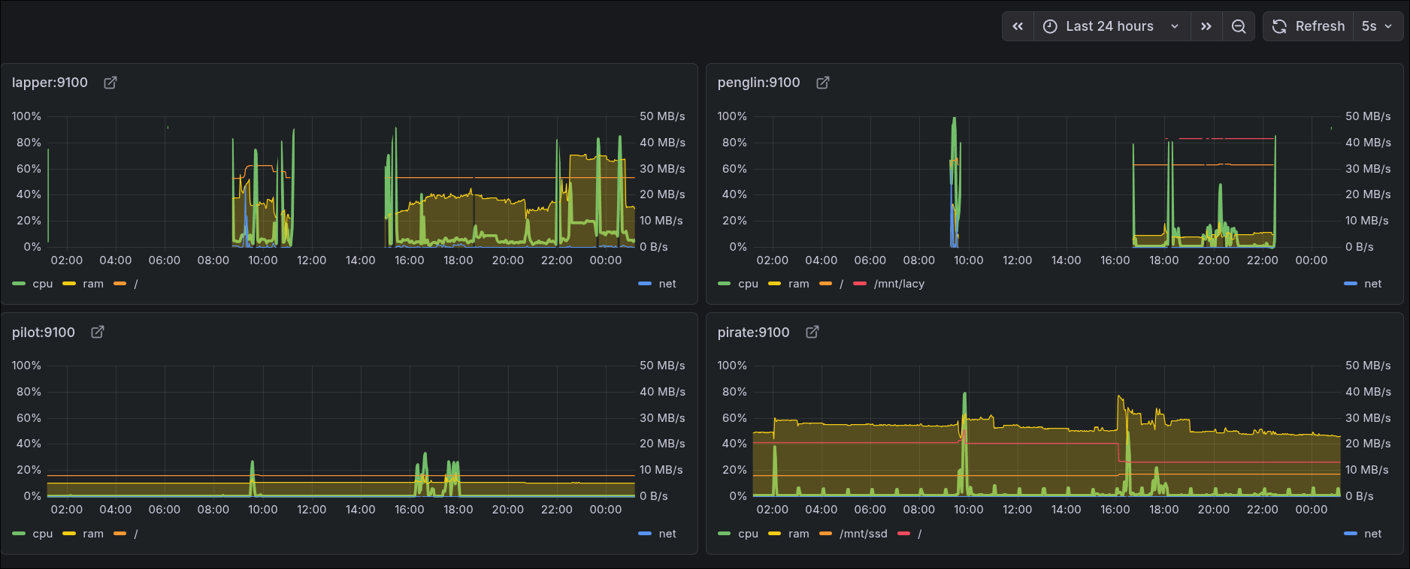1410x569 pixels.
Task: Toggle cpu series in lapper legend
Action: point(43,284)
